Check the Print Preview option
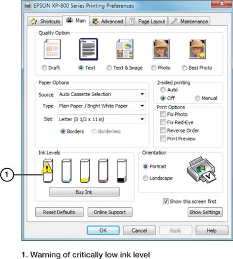This screenshot has height=259, width=233. coord(163,138)
